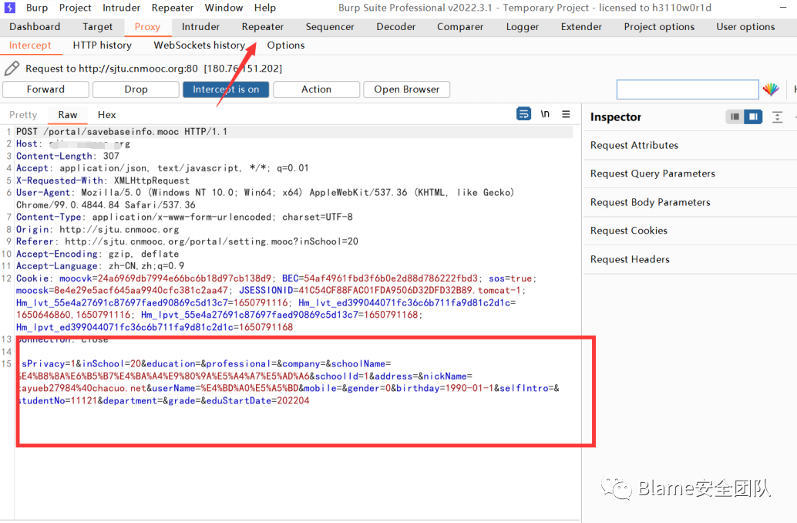This screenshot has height=523, width=797.
Task: Expand Request Headers section
Action: click(x=690, y=259)
